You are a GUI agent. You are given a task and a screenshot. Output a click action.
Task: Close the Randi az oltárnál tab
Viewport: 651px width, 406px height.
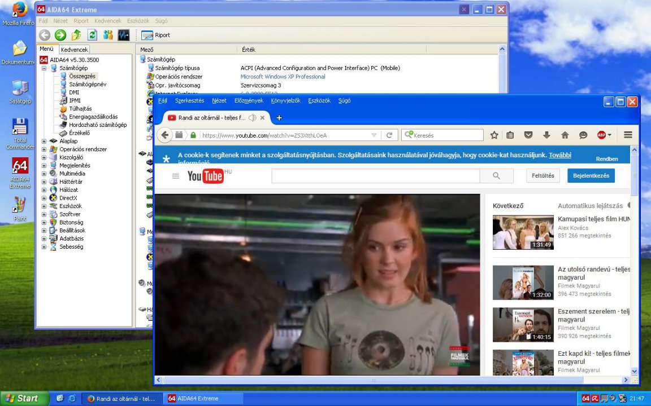point(262,118)
